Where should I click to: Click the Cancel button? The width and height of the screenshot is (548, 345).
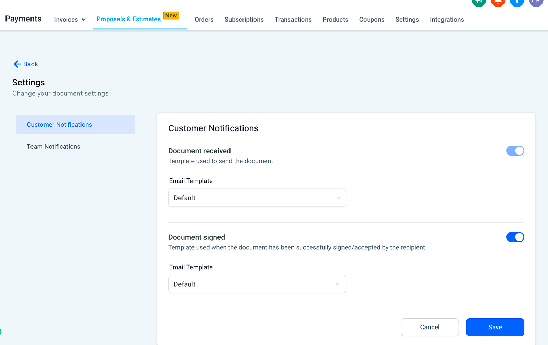point(429,327)
